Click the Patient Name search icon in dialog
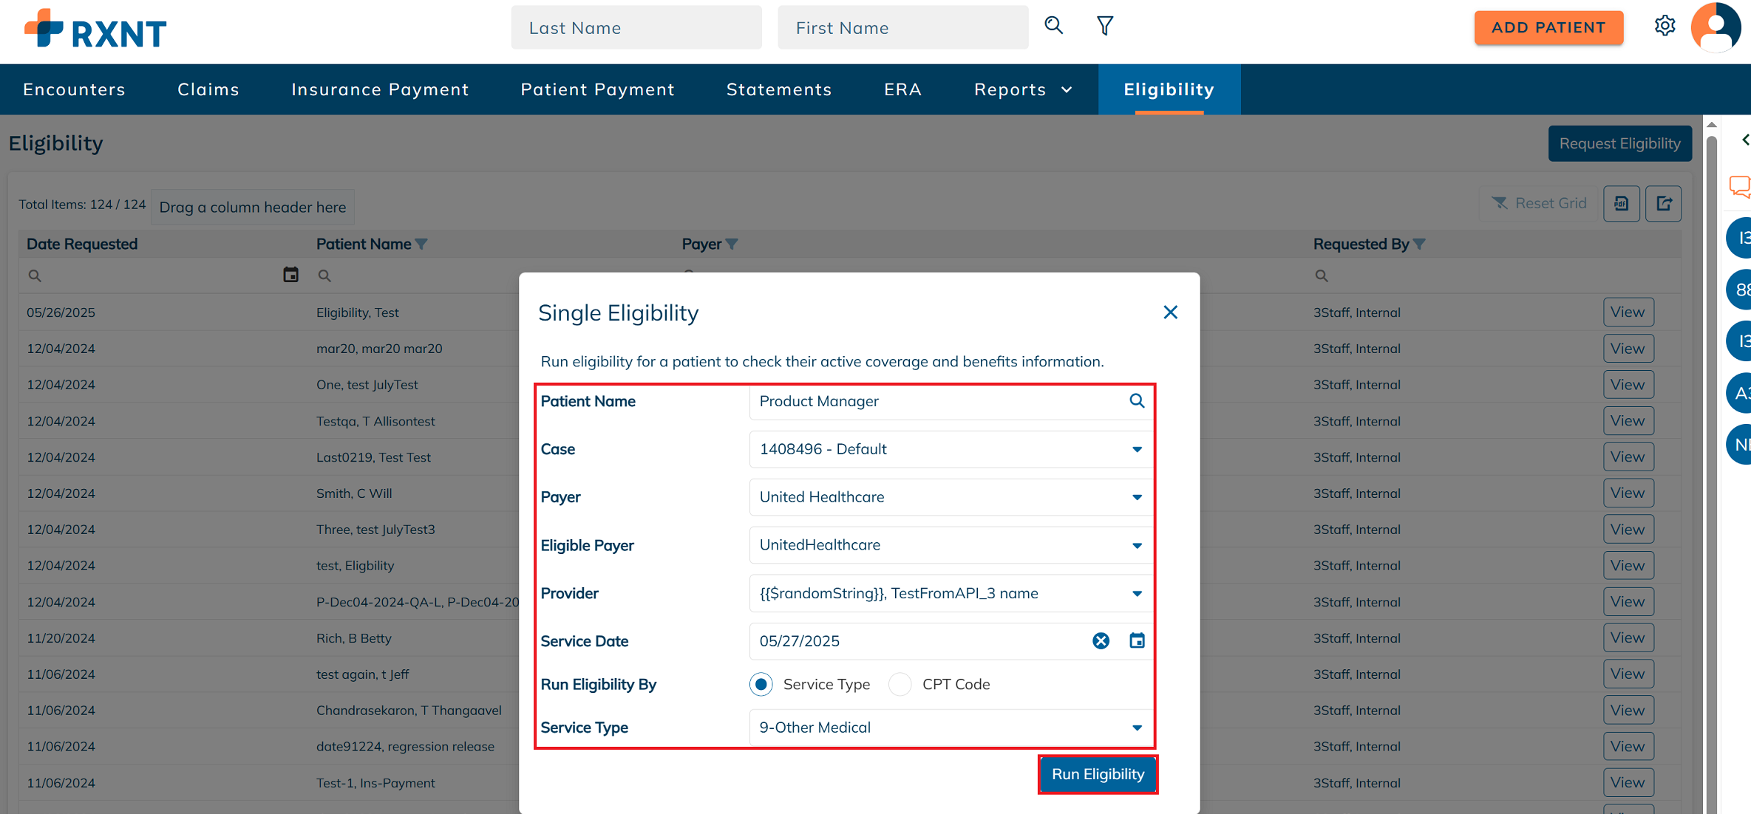The image size is (1751, 814). (1137, 401)
